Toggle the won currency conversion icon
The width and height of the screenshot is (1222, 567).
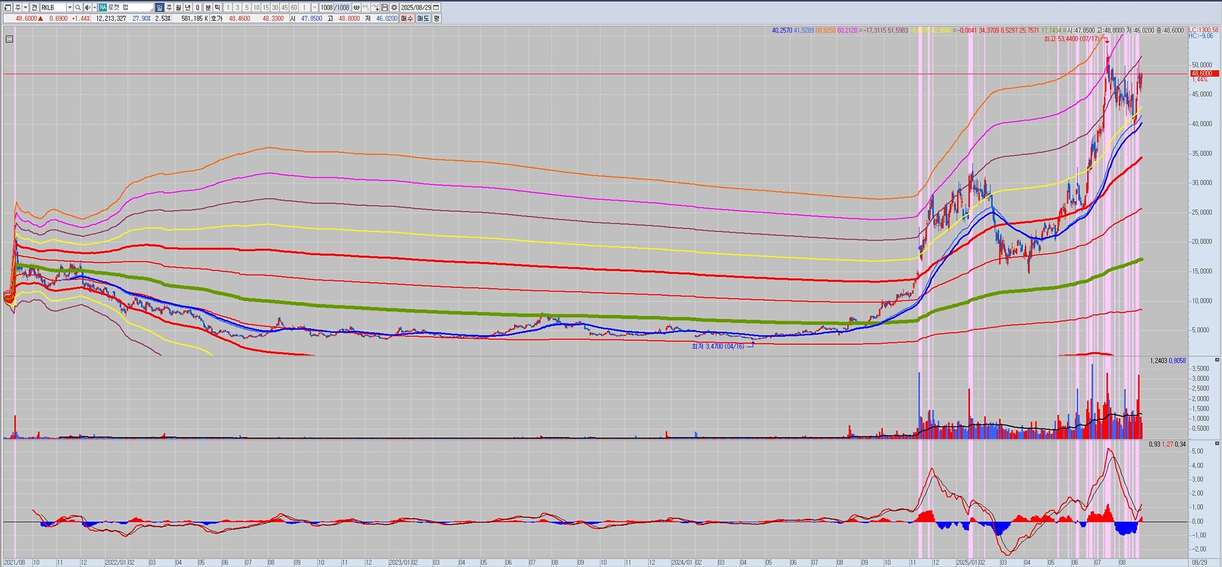tap(356, 8)
